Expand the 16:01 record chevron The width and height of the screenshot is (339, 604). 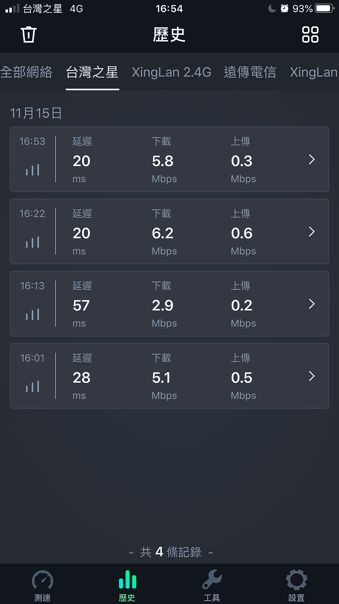coord(311,376)
